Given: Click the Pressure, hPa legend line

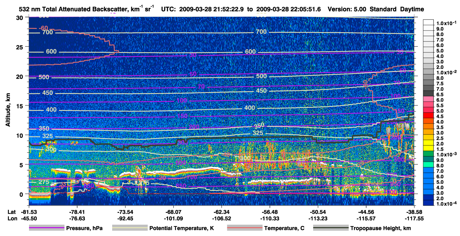Looking at the screenshot, I should coord(46,228).
